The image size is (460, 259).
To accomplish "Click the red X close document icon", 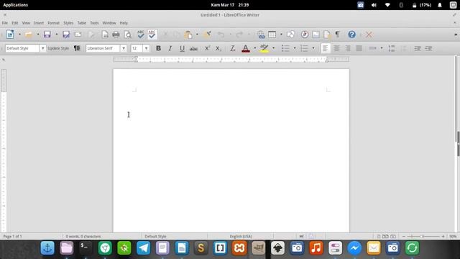I will (369, 35).
